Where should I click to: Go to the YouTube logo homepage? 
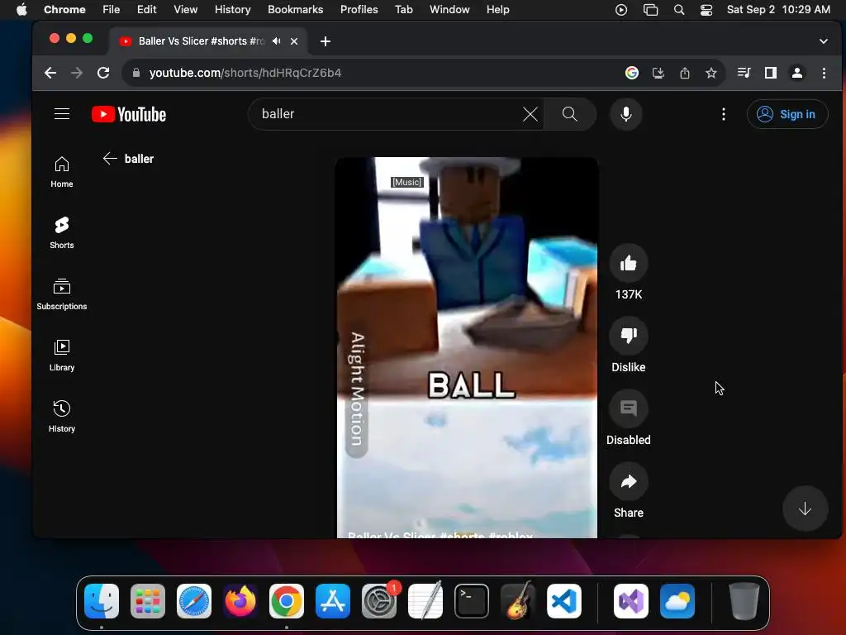pos(129,114)
